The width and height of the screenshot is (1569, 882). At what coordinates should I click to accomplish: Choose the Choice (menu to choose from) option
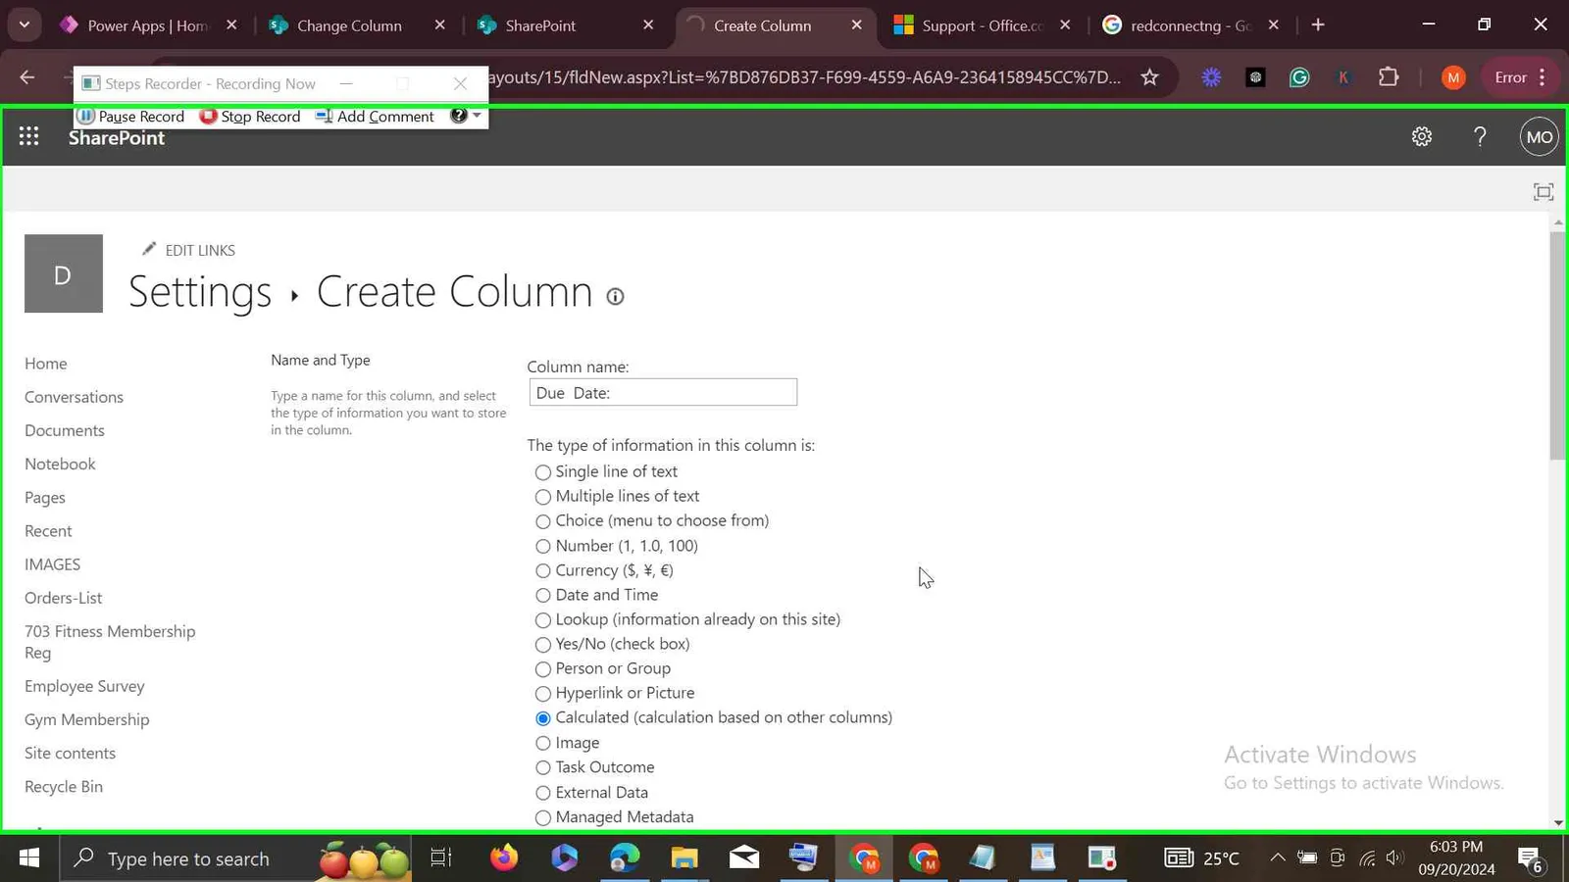(x=543, y=521)
